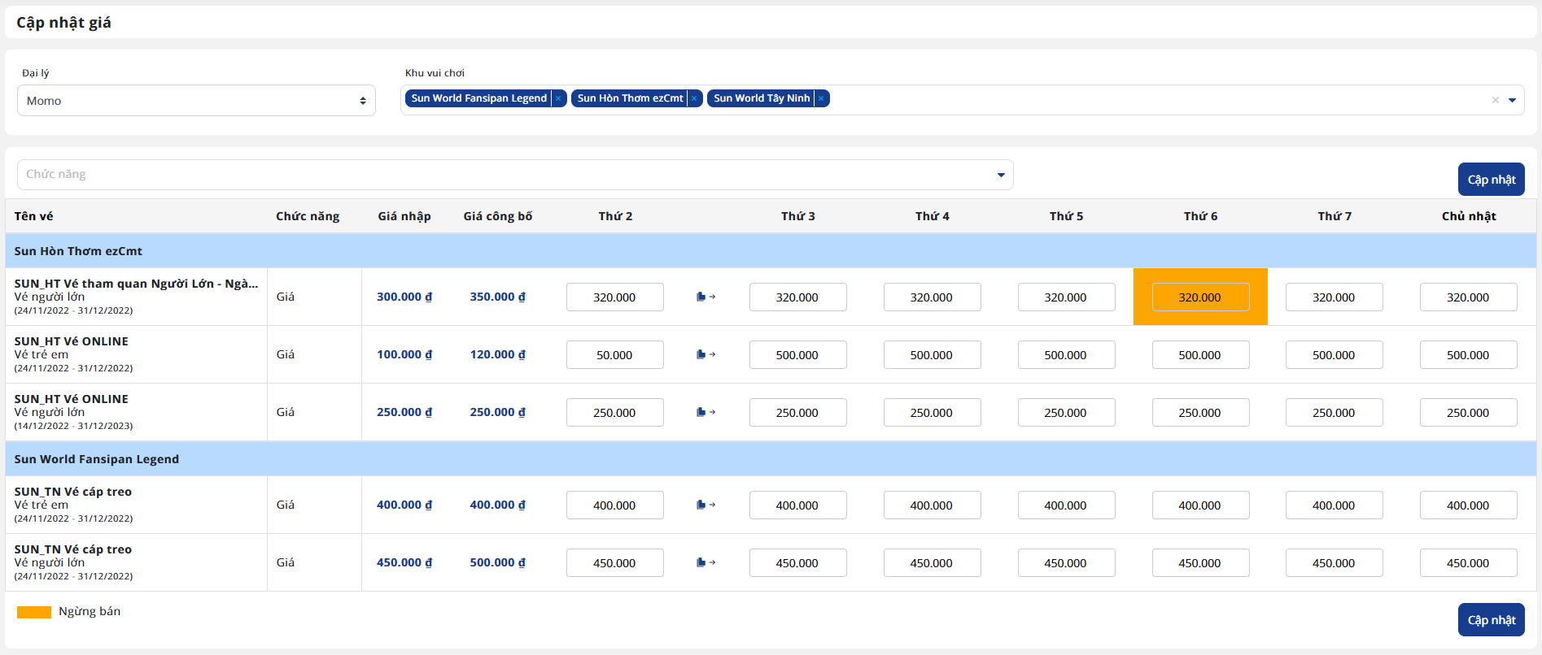This screenshot has height=655, width=1542.
Task: Click Thứ 2 field 450.000 cáp treo row
Action: [614, 563]
